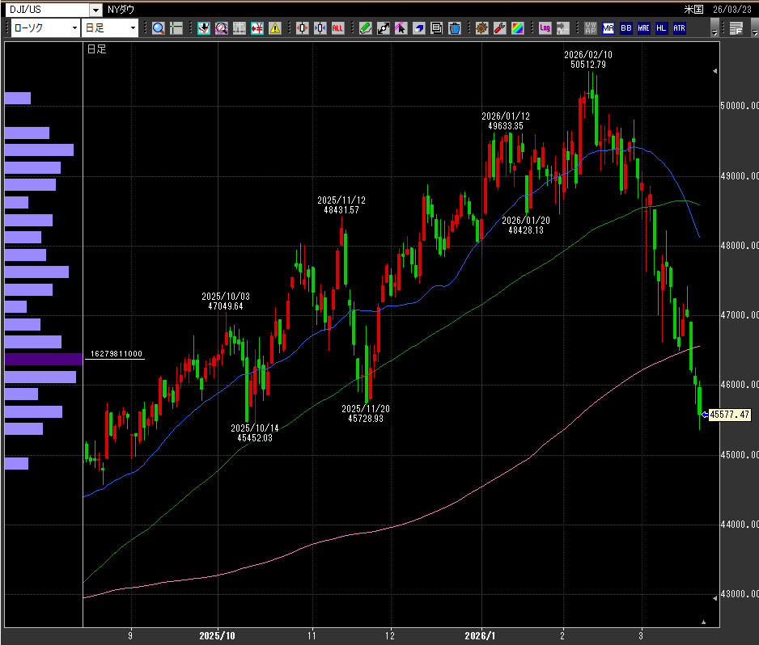
Task: Click the 2026/1 date axis label
Action: tap(480, 636)
